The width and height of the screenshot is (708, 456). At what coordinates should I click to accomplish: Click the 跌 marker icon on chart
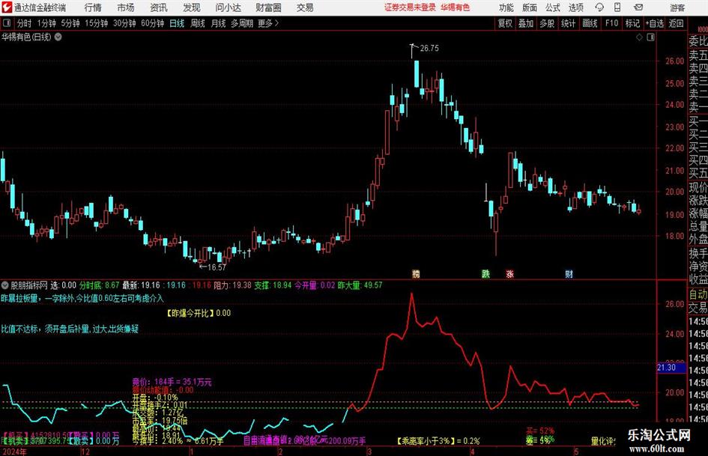[485, 273]
